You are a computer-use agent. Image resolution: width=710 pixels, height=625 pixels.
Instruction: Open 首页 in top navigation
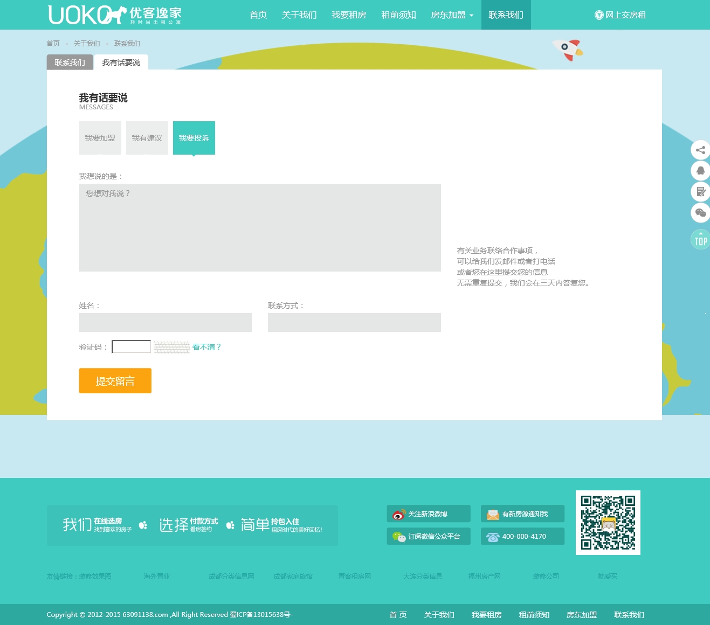tap(258, 15)
